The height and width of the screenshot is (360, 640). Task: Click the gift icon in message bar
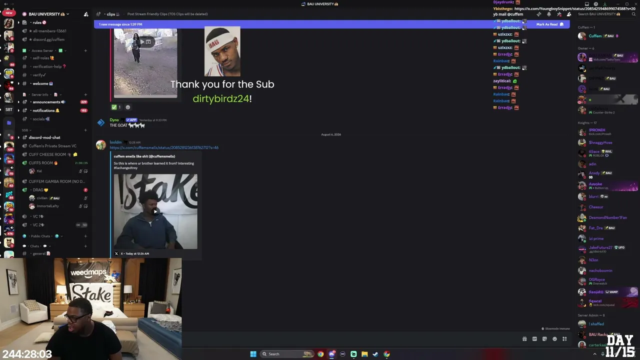pyautogui.click(x=524, y=339)
